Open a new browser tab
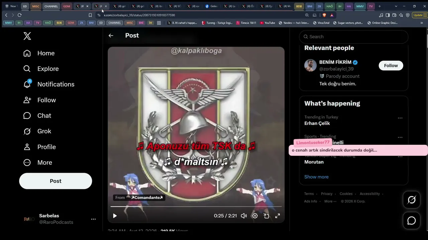The width and height of the screenshot is (428, 240). point(380,6)
